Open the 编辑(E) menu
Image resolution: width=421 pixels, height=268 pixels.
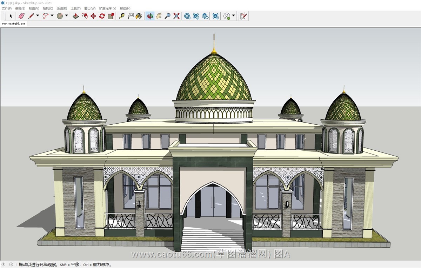pyautogui.click(x=20, y=8)
